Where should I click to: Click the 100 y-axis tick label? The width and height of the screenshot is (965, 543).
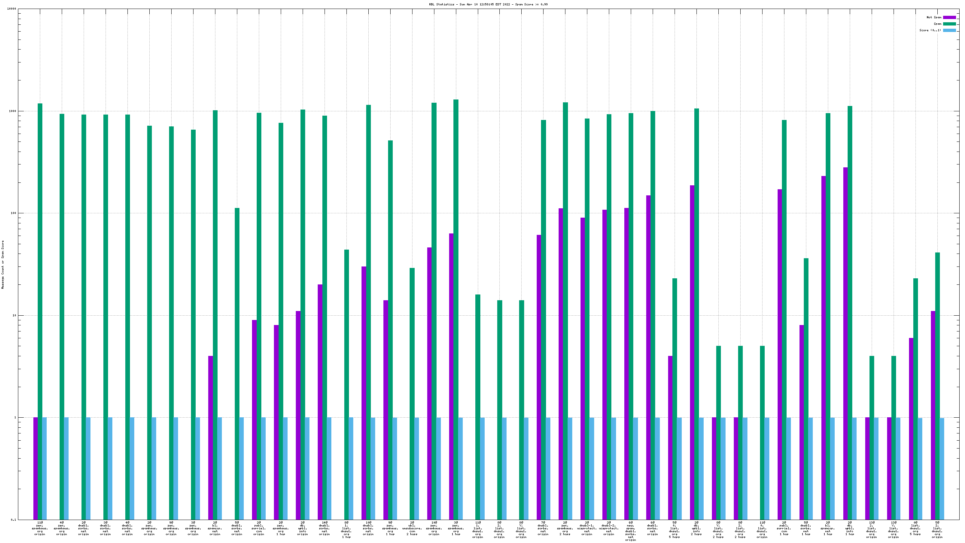(x=14, y=213)
